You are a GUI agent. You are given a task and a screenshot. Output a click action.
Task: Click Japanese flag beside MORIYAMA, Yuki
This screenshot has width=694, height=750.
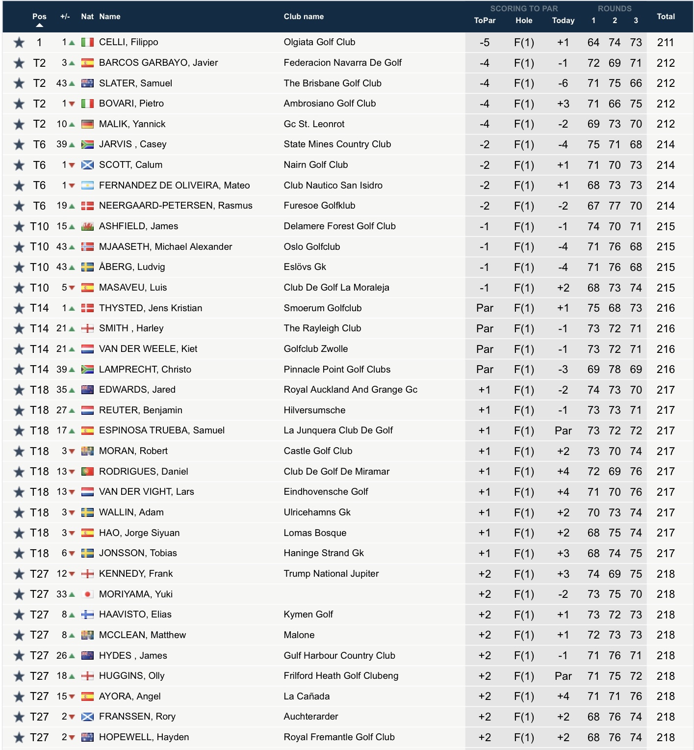[x=87, y=594]
